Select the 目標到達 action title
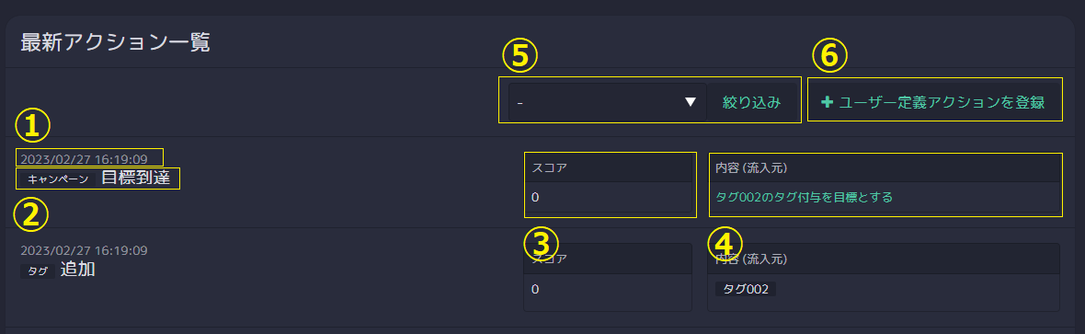Image resolution: width=1085 pixels, height=334 pixels. point(136,178)
